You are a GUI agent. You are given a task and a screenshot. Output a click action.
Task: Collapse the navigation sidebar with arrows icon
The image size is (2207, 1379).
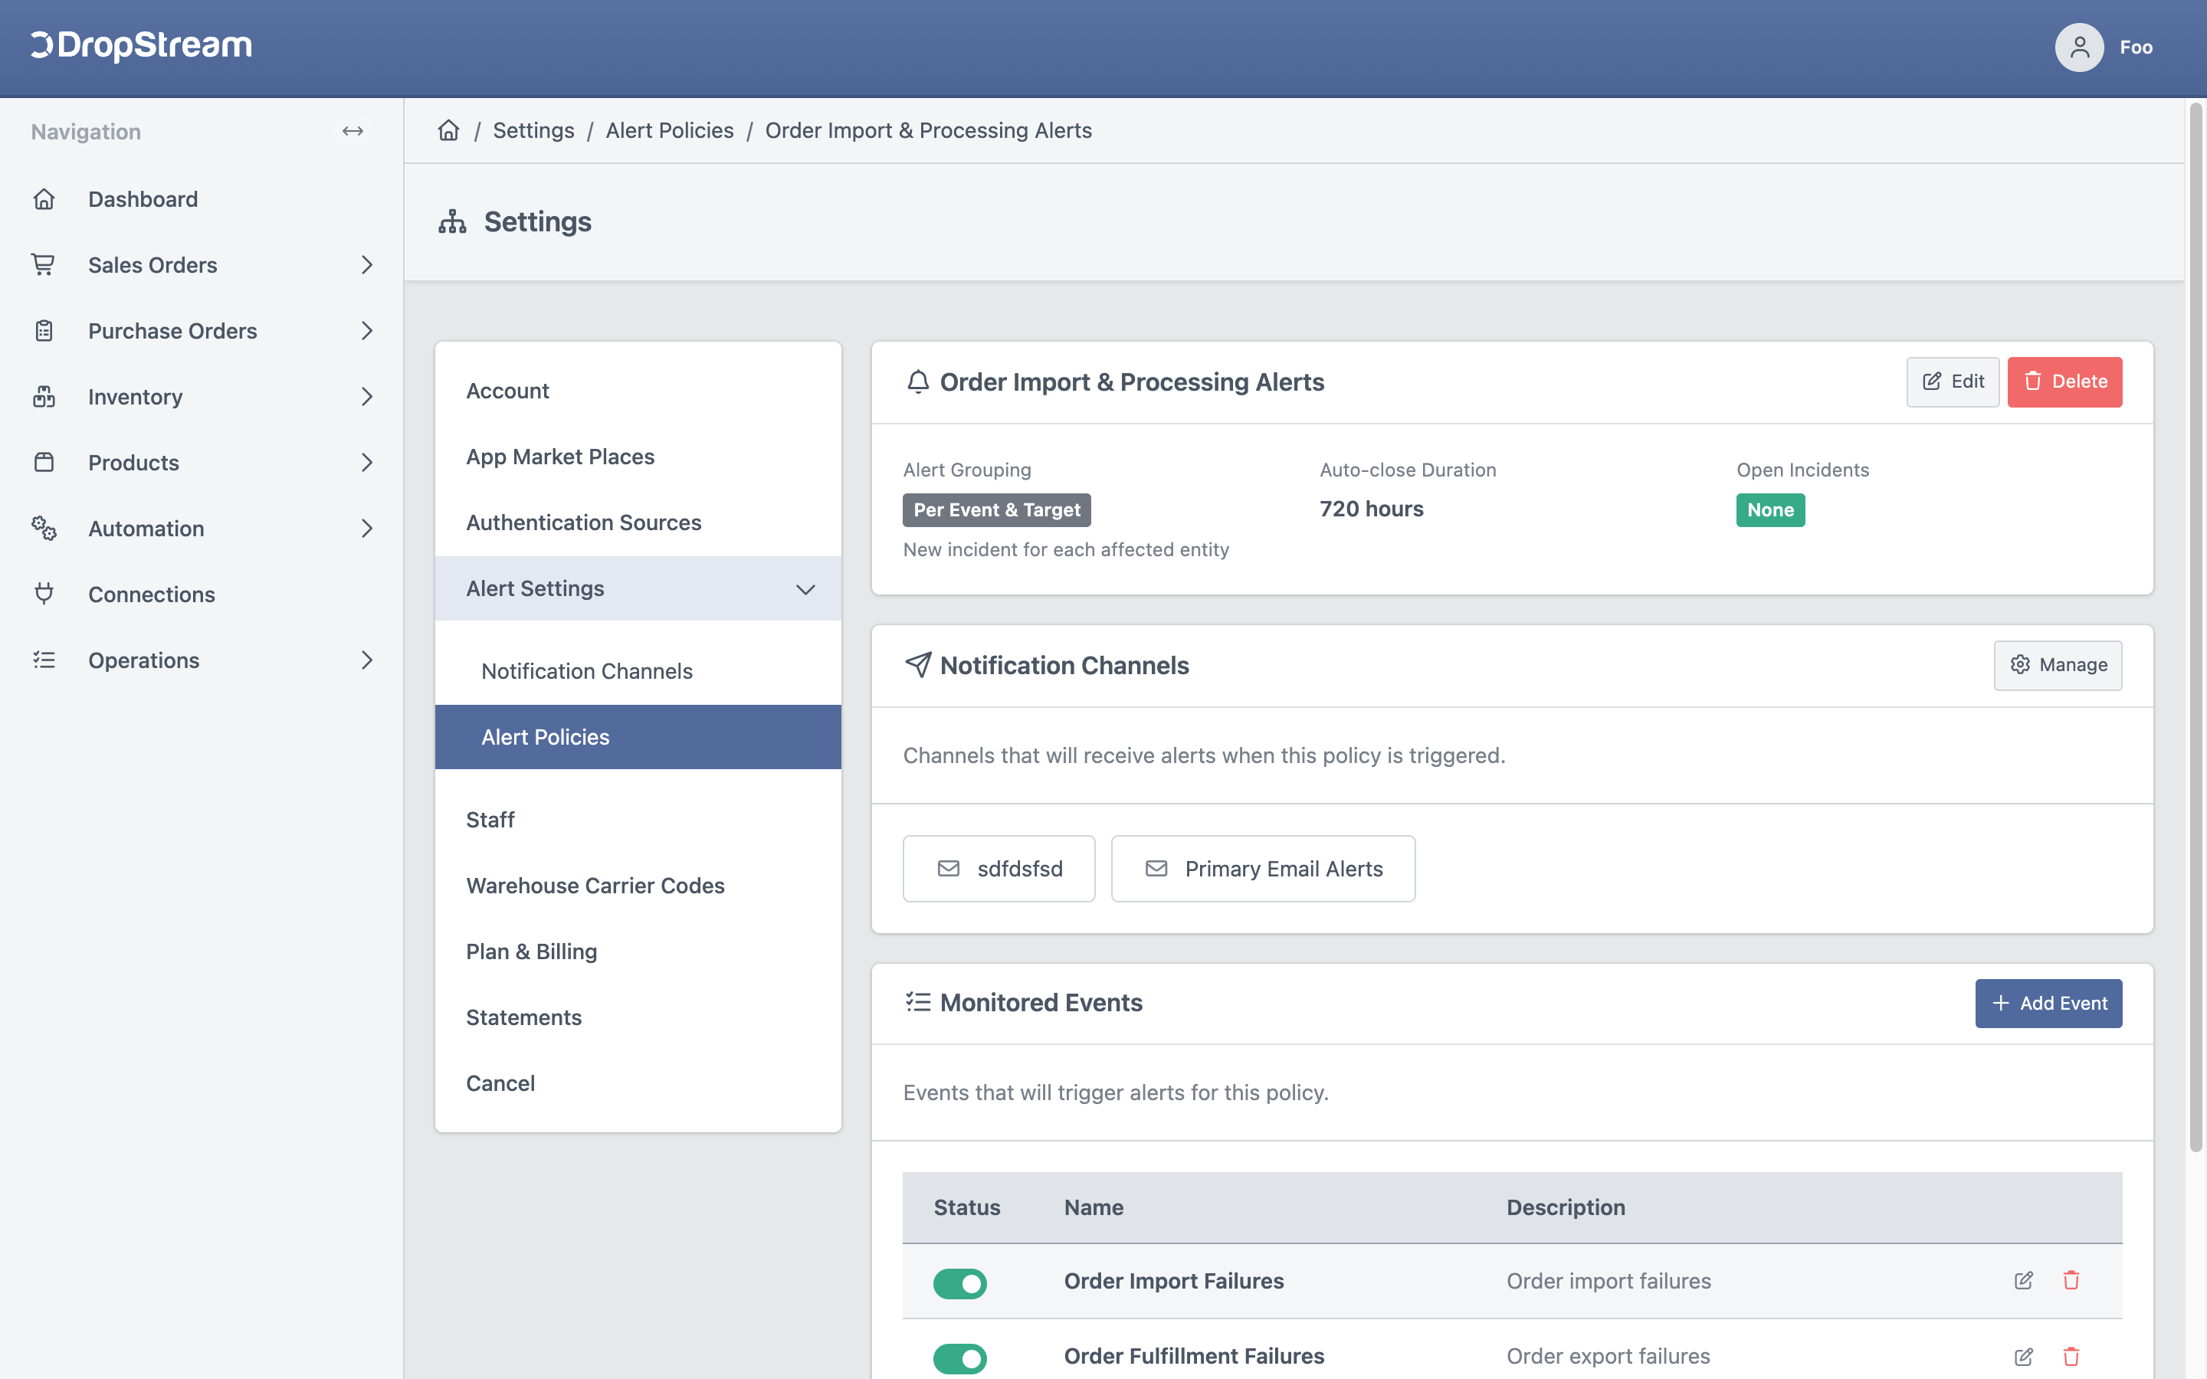[353, 131]
